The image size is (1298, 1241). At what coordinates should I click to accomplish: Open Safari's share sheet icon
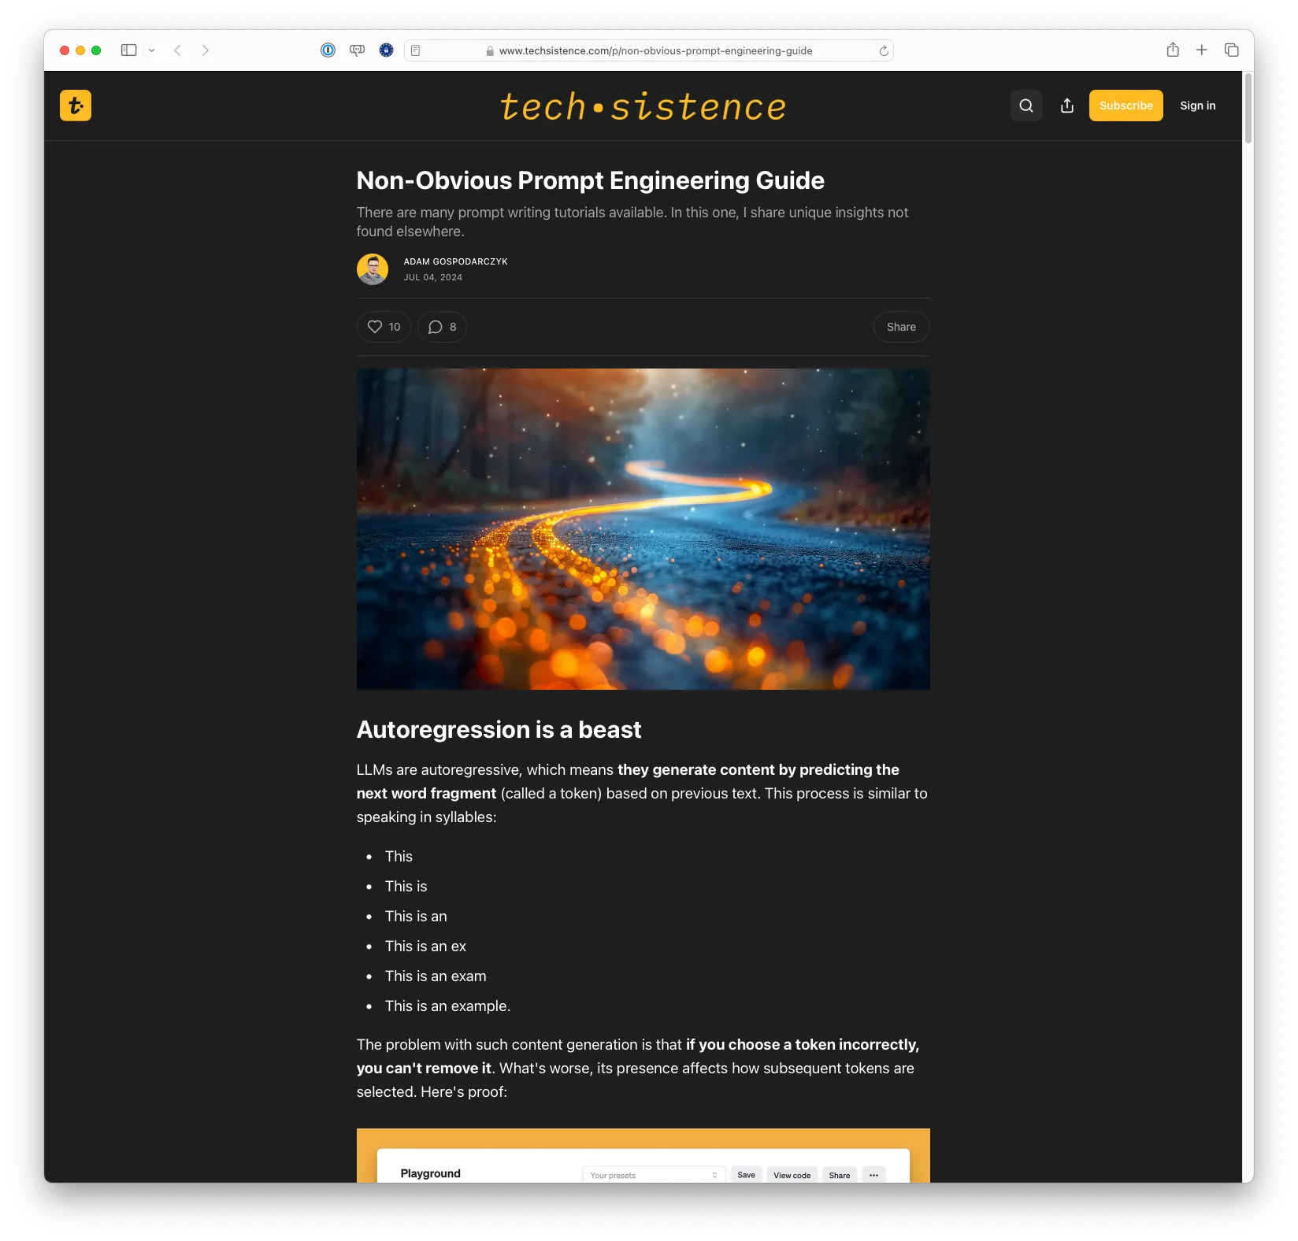coord(1173,50)
